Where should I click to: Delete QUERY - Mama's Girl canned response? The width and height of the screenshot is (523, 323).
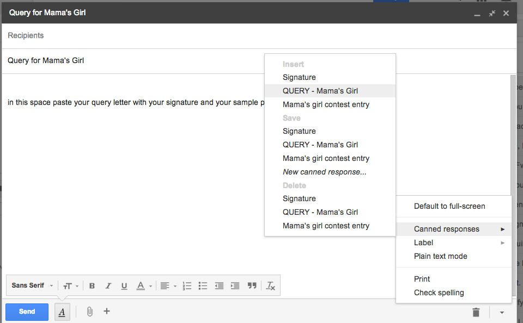tap(330, 212)
